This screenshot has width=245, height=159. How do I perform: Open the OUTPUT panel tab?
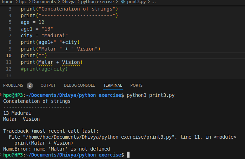click(x=48, y=85)
